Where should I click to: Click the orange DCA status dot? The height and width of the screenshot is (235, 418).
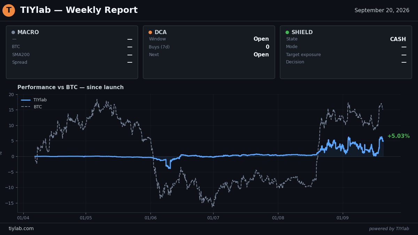(x=150, y=32)
